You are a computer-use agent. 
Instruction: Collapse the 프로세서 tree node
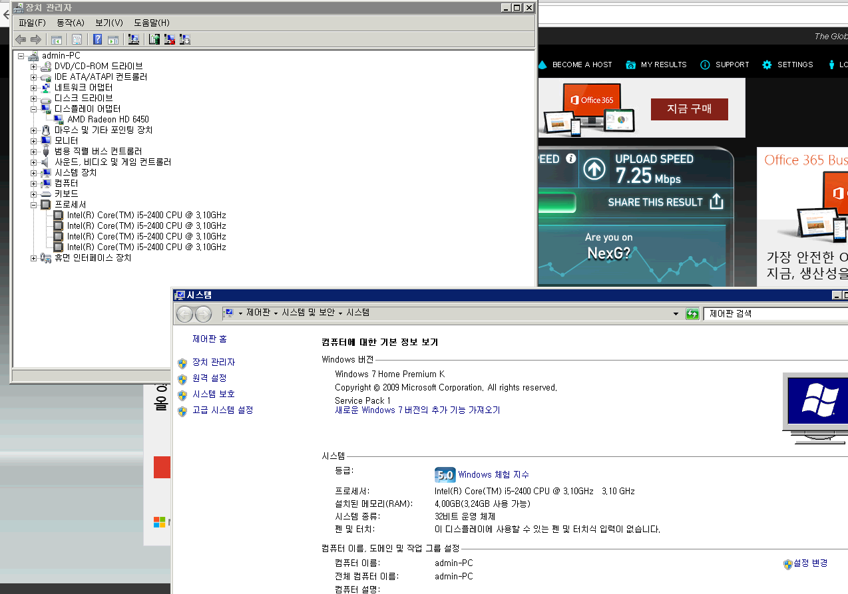[34, 204]
